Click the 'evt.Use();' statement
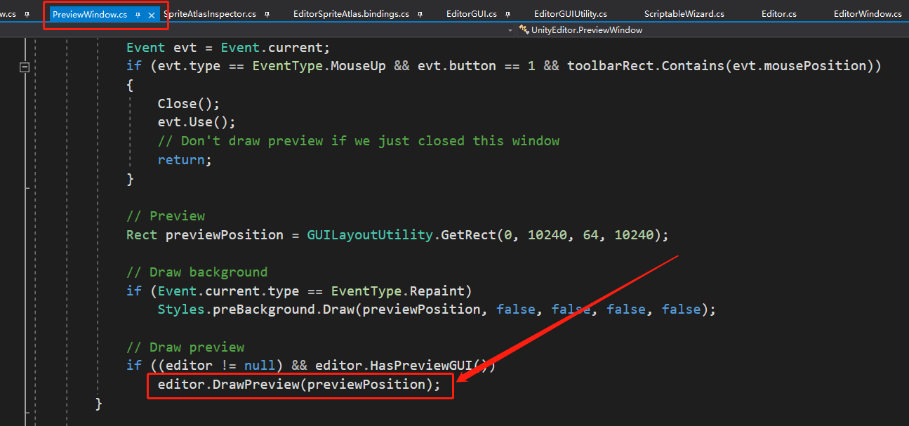Screen dimensions: 909x426 (197, 122)
